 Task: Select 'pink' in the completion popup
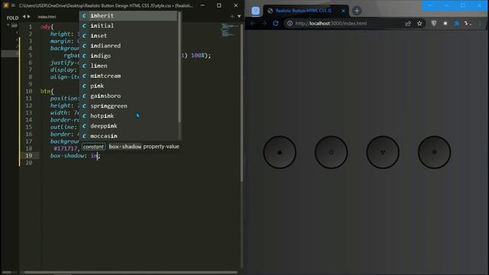128,86
